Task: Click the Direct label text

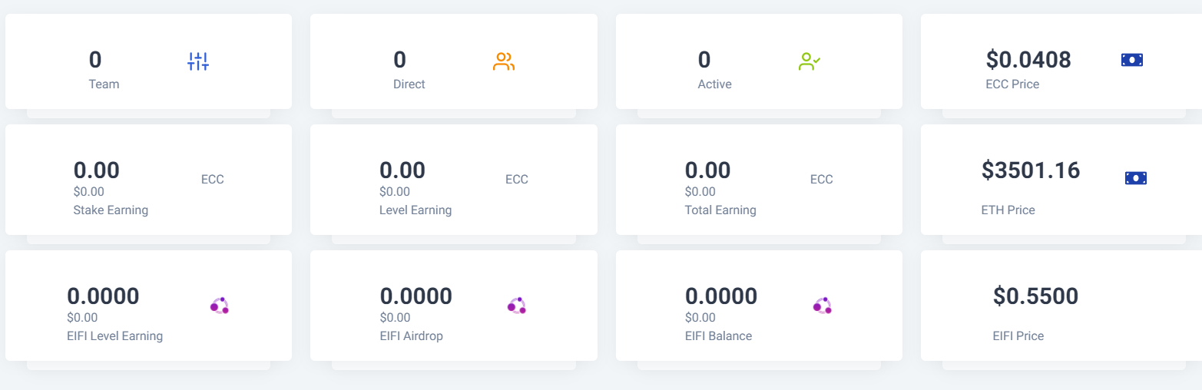Action: tap(409, 84)
